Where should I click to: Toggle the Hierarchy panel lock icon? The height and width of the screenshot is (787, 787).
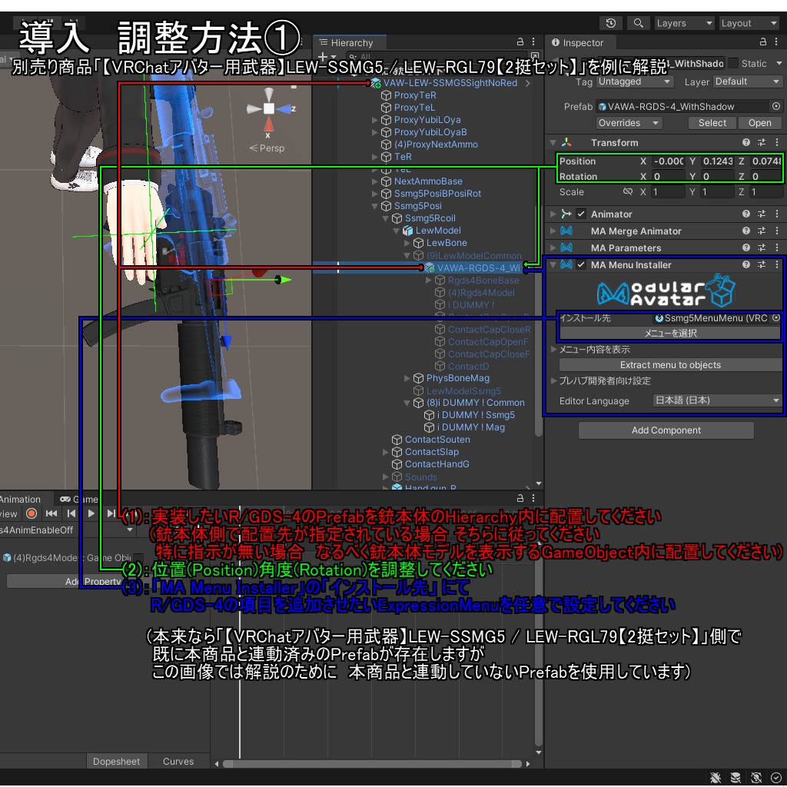pos(520,42)
